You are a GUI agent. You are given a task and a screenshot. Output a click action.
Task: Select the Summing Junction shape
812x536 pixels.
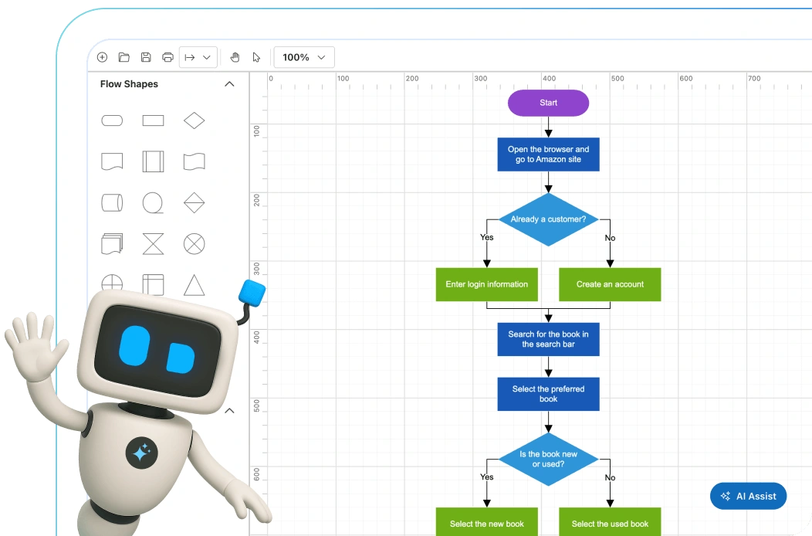[x=194, y=243]
